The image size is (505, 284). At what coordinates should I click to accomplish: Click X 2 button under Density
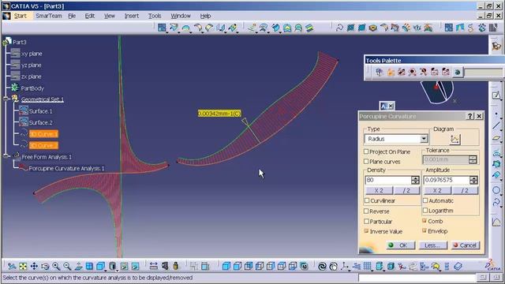coord(379,190)
